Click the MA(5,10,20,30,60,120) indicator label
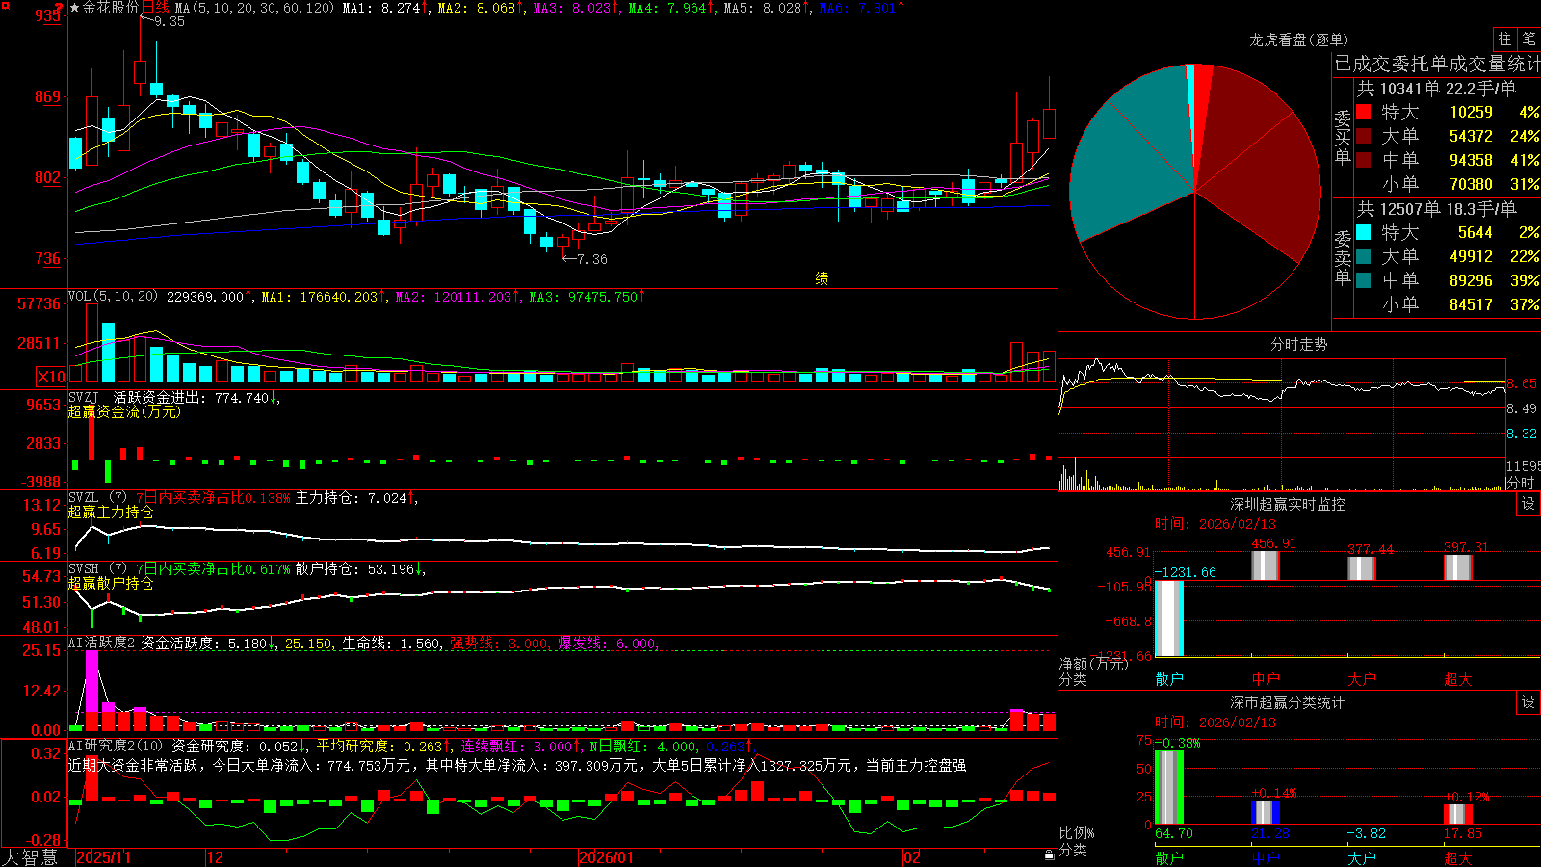 pyautogui.click(x=254, y=8)
